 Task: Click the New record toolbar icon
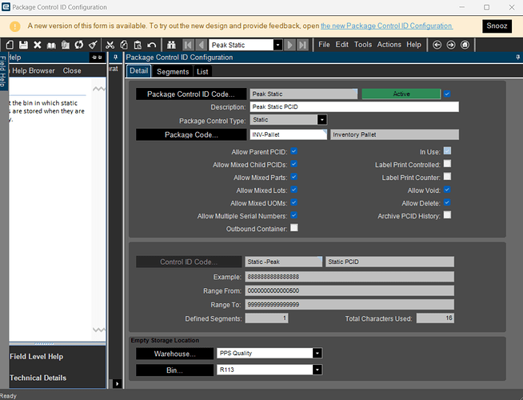(10, 45)
